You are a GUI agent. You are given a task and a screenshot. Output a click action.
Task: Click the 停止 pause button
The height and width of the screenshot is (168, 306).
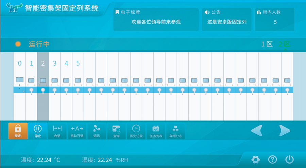(38, 131)
